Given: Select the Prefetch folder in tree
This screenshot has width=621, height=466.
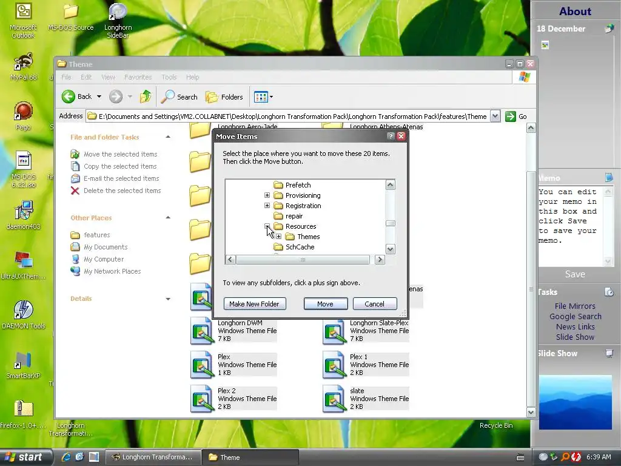Looking at the screenshot, I should coord(298,185).
